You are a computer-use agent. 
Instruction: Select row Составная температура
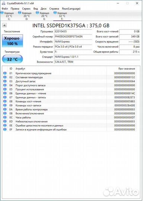point(69,77)
